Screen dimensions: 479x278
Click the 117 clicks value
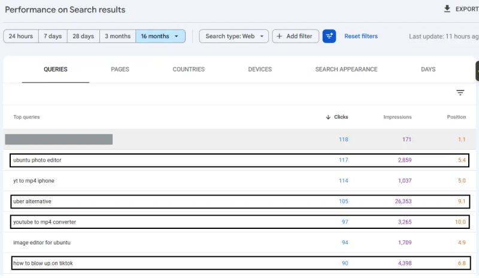click(343, 160)
